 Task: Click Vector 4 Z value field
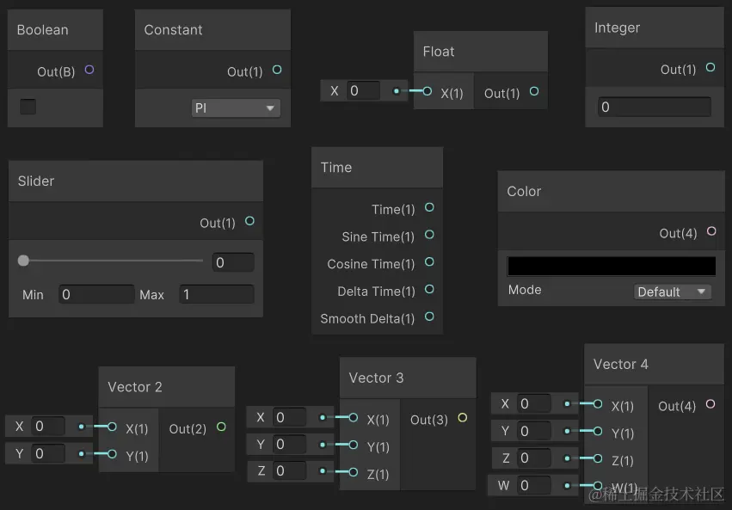click(534, 458)
